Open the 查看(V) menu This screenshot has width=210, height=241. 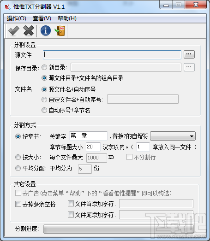(x=42, y=18)
